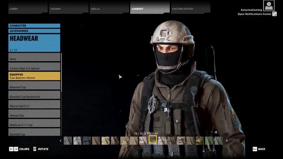Switch to the TACMAP tab
This screenshot has height=159, width=283.
point(69,7)
